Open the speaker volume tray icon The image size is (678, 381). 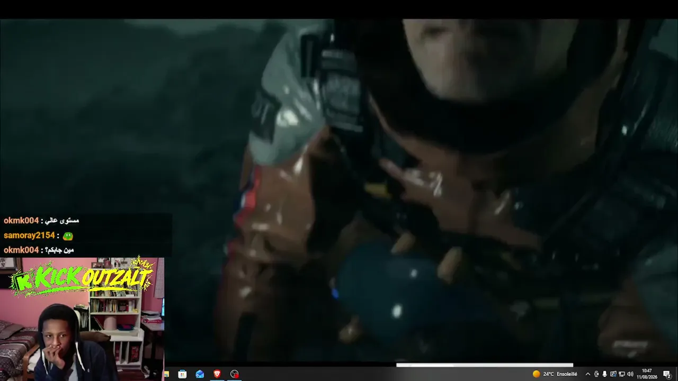pyautogui.click(x=630, y=374)
